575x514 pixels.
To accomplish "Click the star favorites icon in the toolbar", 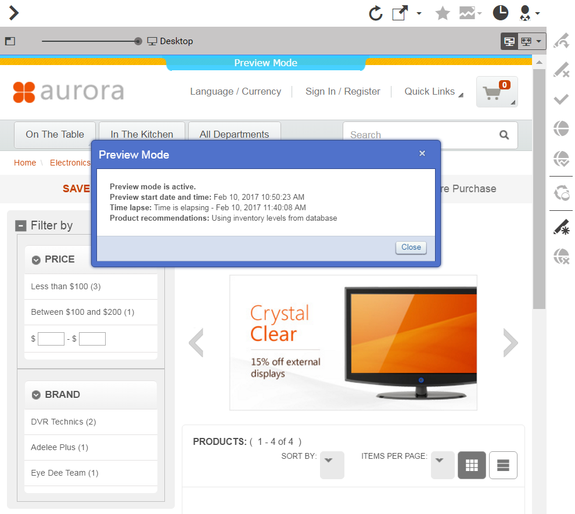I will coord(442,13).
